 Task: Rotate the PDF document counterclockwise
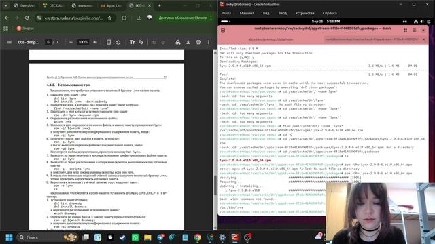(x=118, y=42)
